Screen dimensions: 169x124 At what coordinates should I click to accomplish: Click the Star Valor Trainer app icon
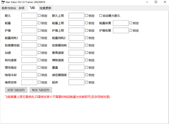click(3, 2)
